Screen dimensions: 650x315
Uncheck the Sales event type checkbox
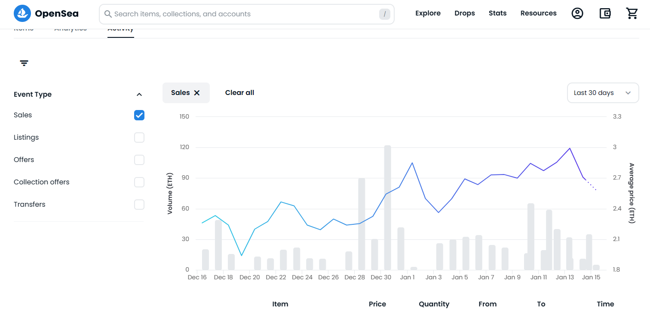click(139, 115)
